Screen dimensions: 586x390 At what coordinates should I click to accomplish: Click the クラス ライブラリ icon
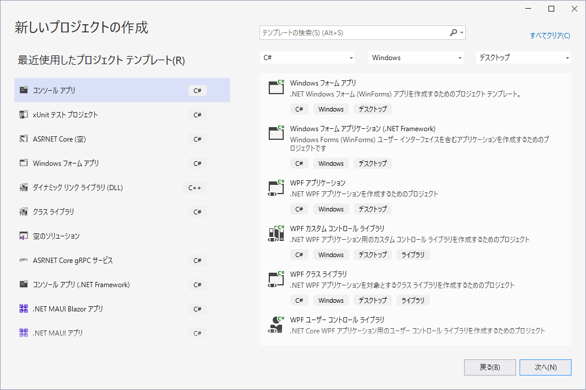(x=24, y=211)
